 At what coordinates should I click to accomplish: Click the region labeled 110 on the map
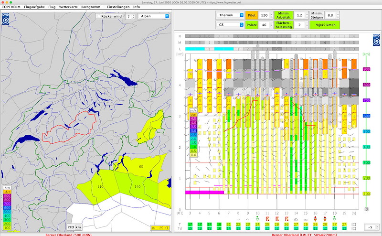[100, 186]
